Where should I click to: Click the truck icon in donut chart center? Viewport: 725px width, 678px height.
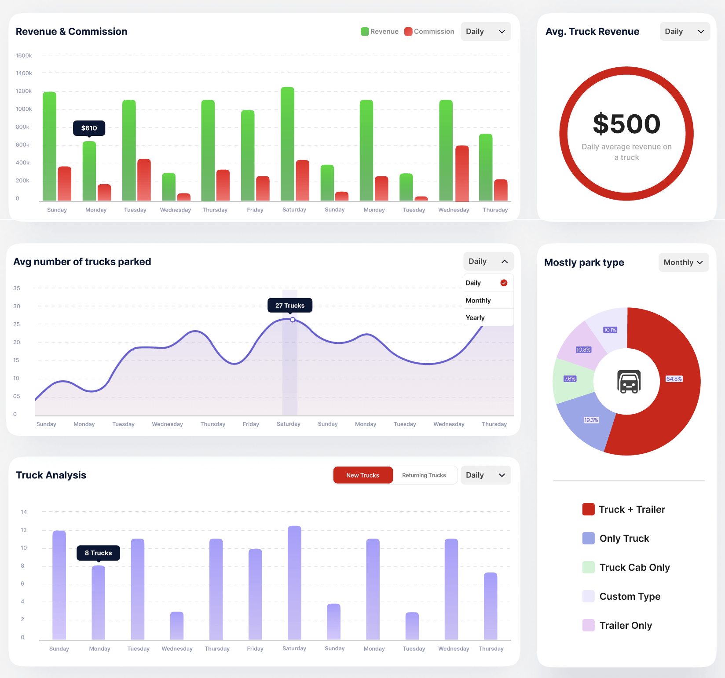coord(629,381)
